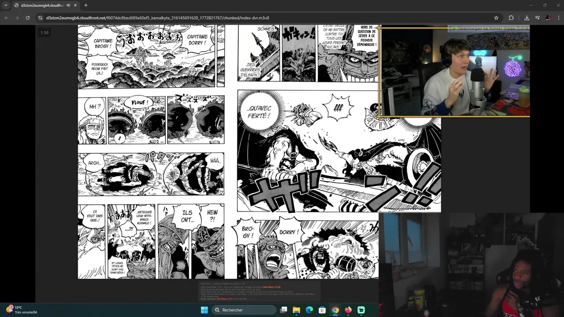
Task: Open Task View from the taskbar
Action: [284, 310]
